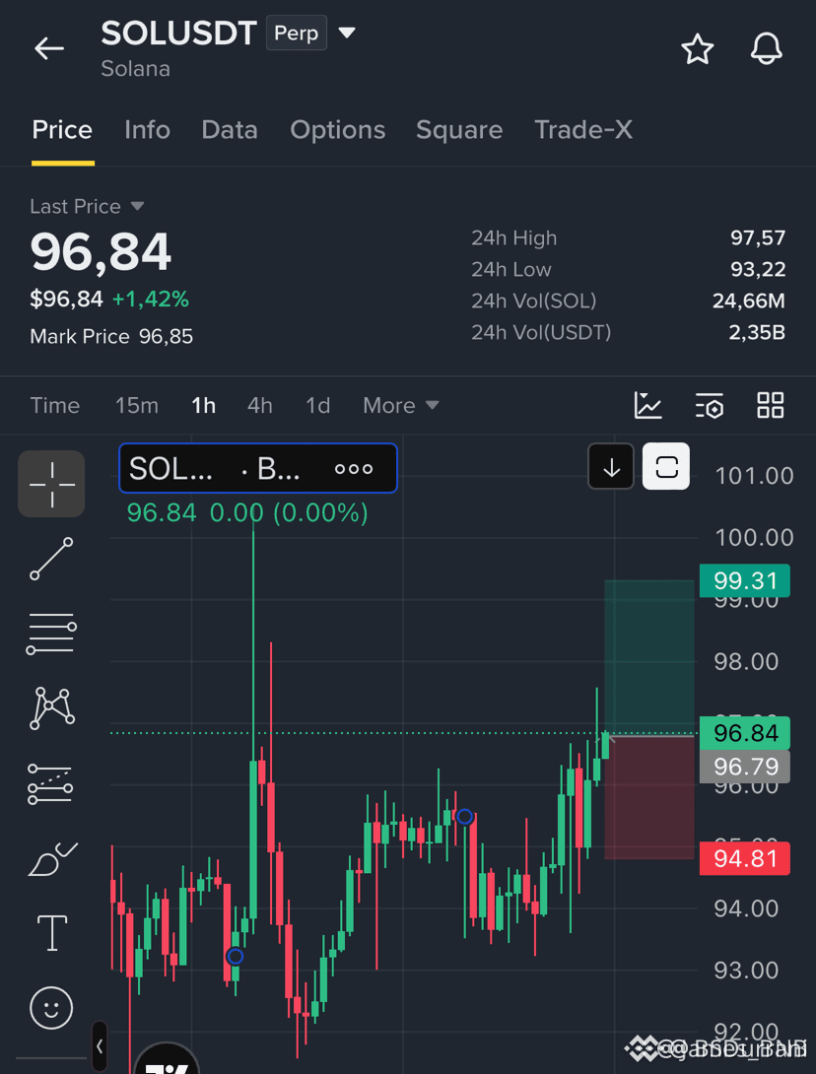
Task: Select the brush drawing tool
Action: 52,859
